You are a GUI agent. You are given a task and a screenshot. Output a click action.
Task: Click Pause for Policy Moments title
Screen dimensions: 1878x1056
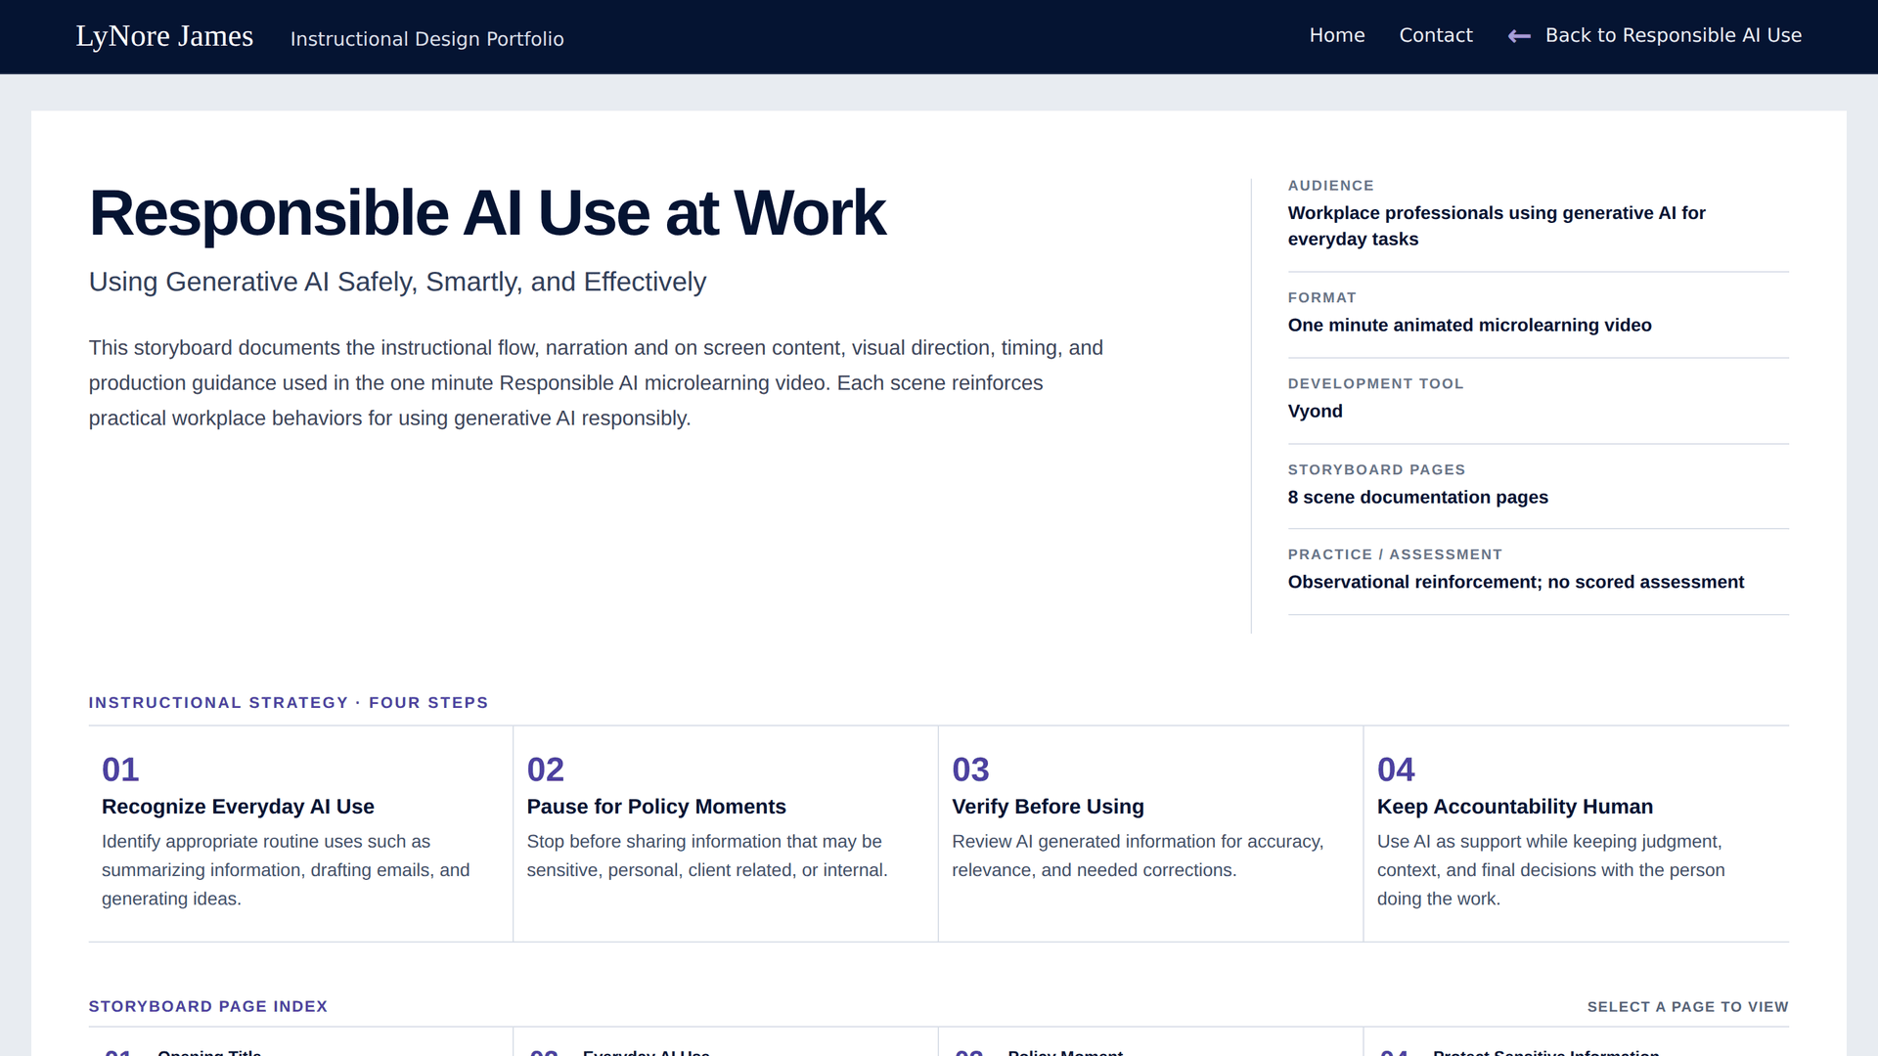[656, 807]
